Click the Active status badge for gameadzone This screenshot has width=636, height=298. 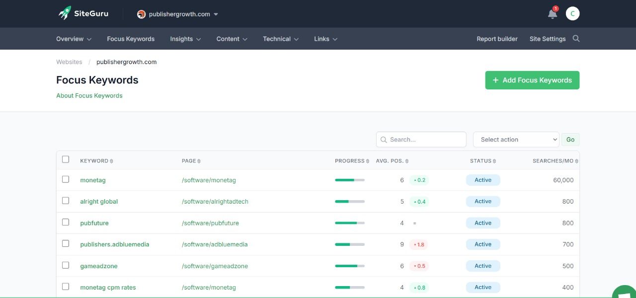(x=483, y=266)
